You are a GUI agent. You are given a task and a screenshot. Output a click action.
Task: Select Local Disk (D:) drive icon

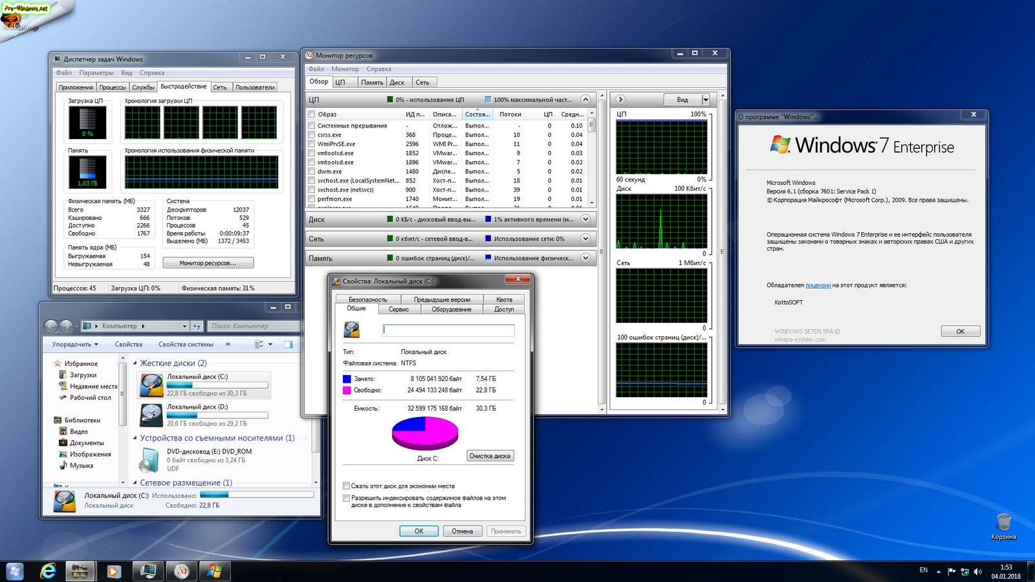pos(151,415)
